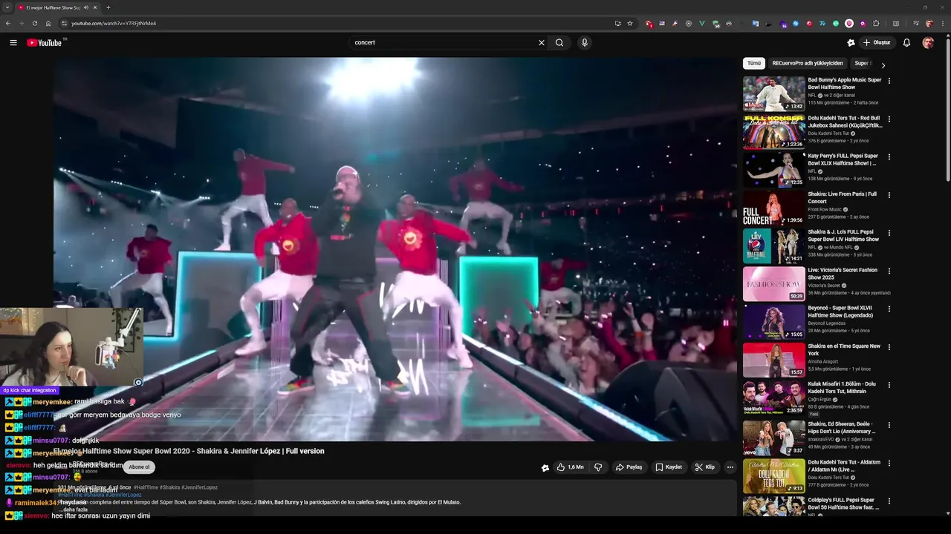
Task: Subscribe with the Abone ol button
Action: 139,467
